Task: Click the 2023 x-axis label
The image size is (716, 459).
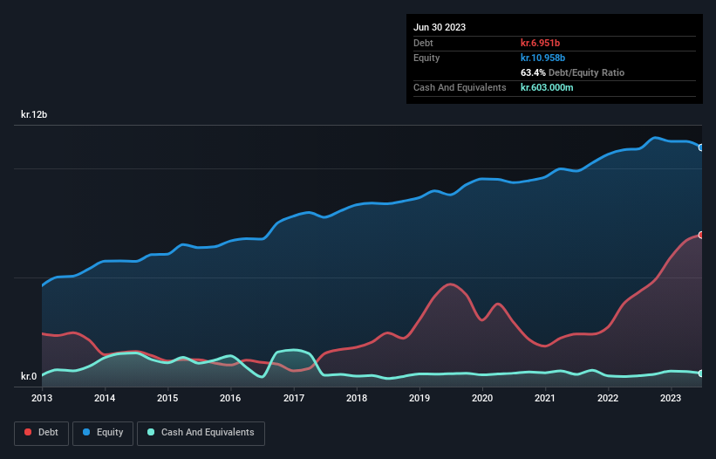Action: pyautogui.click(x=671, y=398)
